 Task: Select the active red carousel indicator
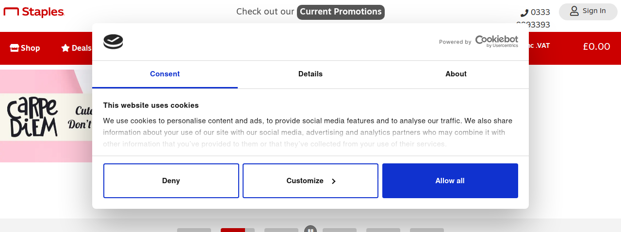pos(238,230)
